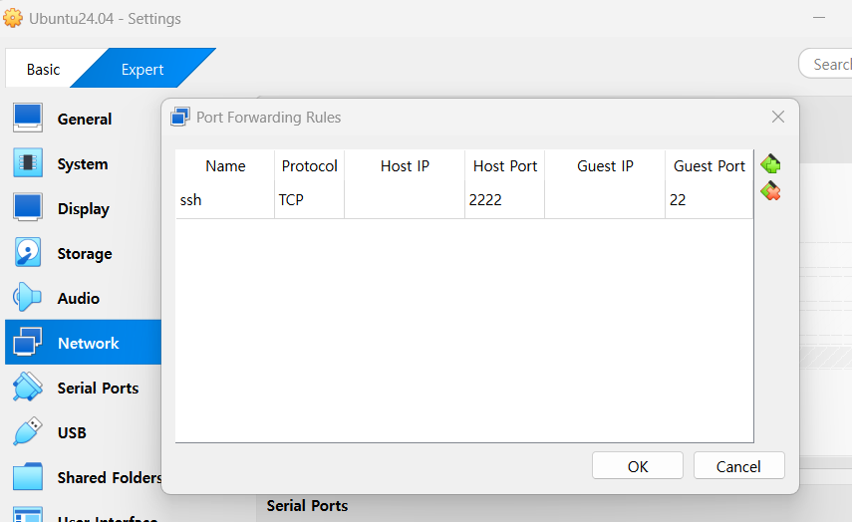Switch to the Basic tab
The width and height of the screenshot is (852, 522).
pos(44,70)
